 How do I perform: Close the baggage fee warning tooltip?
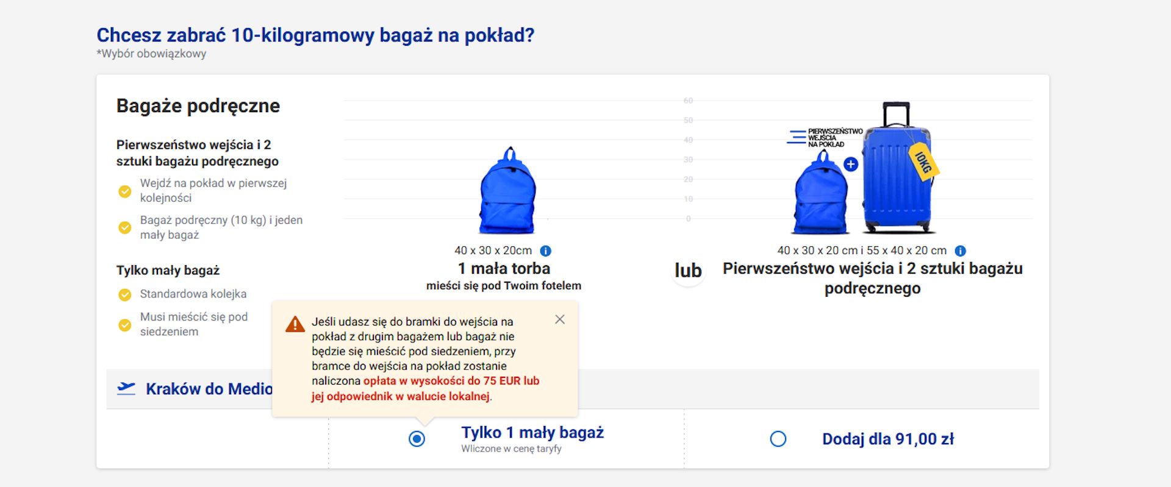pos(560,319)
